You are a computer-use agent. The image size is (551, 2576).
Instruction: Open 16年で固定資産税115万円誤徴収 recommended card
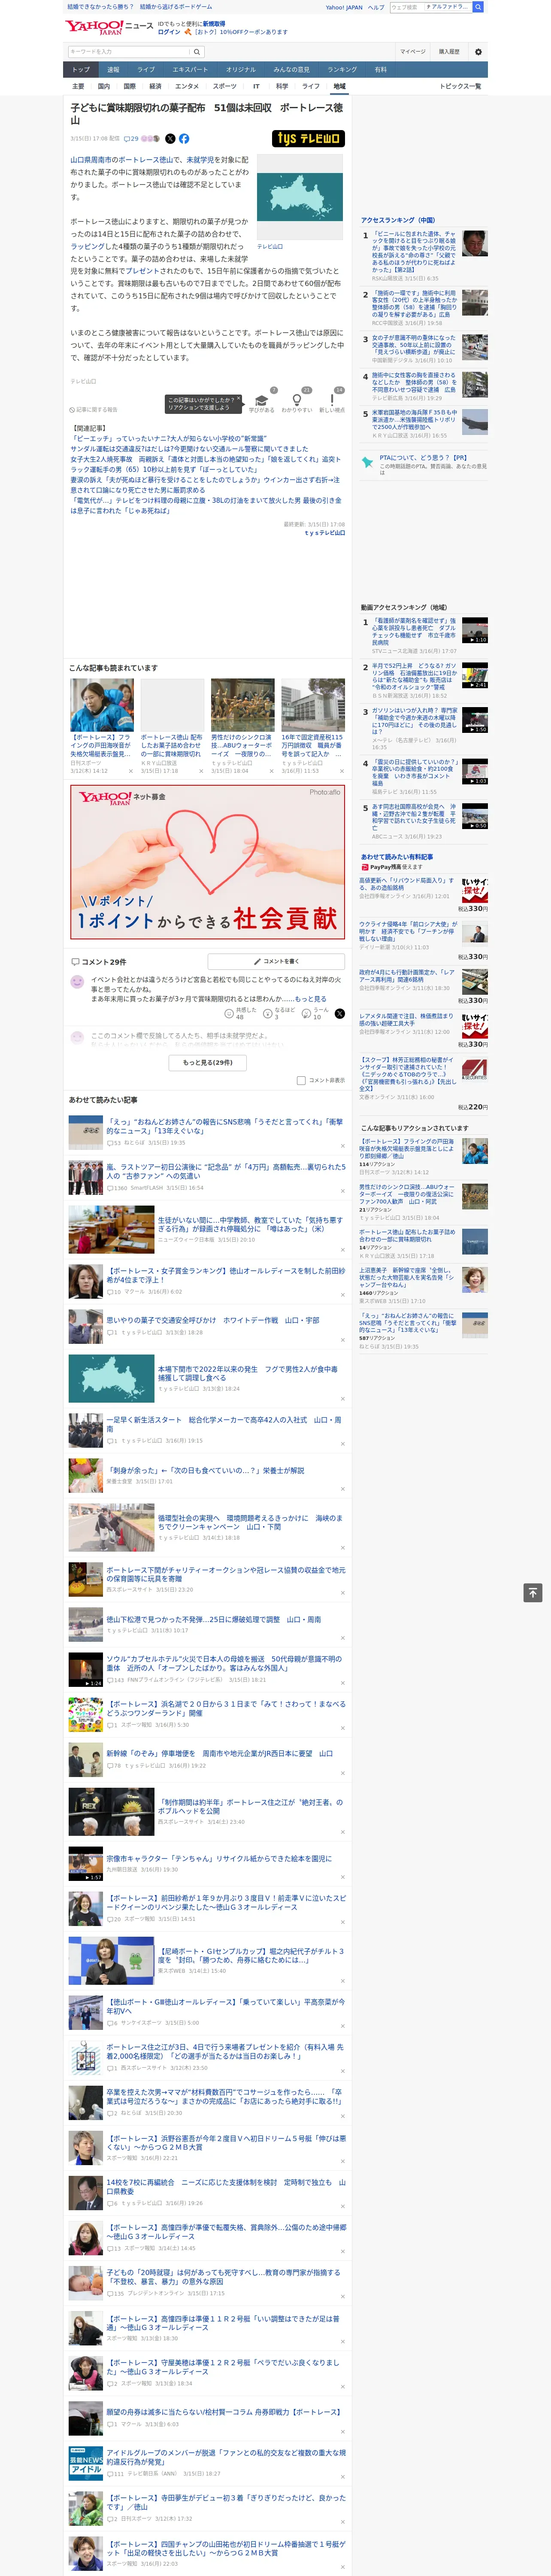coord(313,726)
